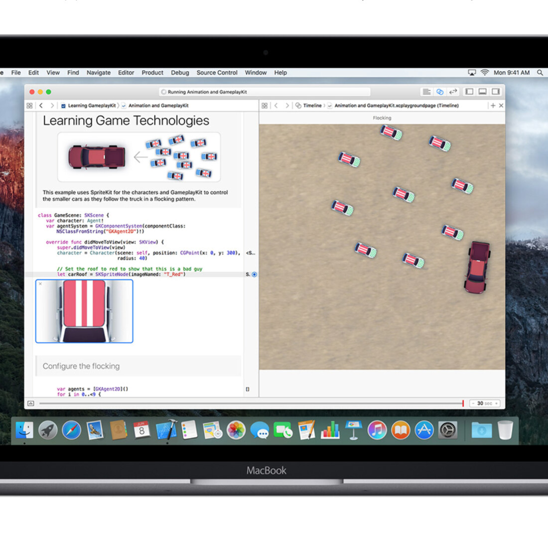Image resolution: width=548 pixels, height=548 pixels.
Task: Move the red playhead on the timeline slider
Action: click(x=462, y=404)
